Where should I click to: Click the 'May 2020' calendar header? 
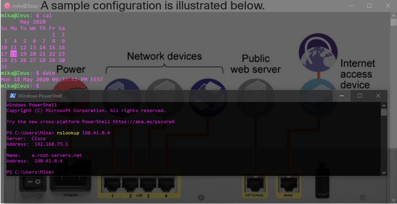[33, 22]
